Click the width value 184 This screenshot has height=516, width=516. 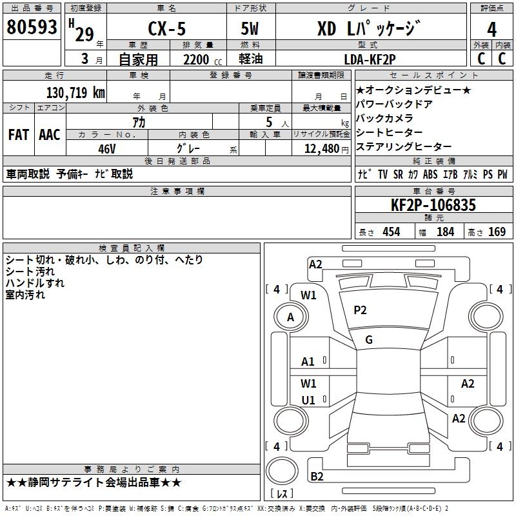click(445, 232)
